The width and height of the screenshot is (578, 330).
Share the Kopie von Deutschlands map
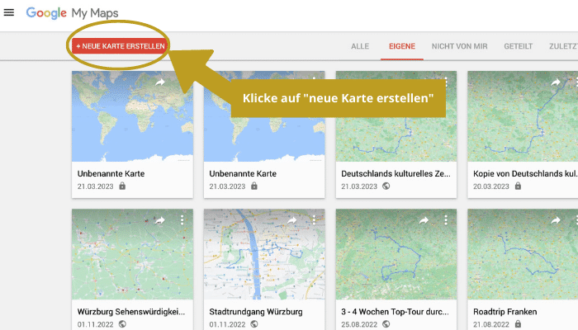(x=556, y=82)
